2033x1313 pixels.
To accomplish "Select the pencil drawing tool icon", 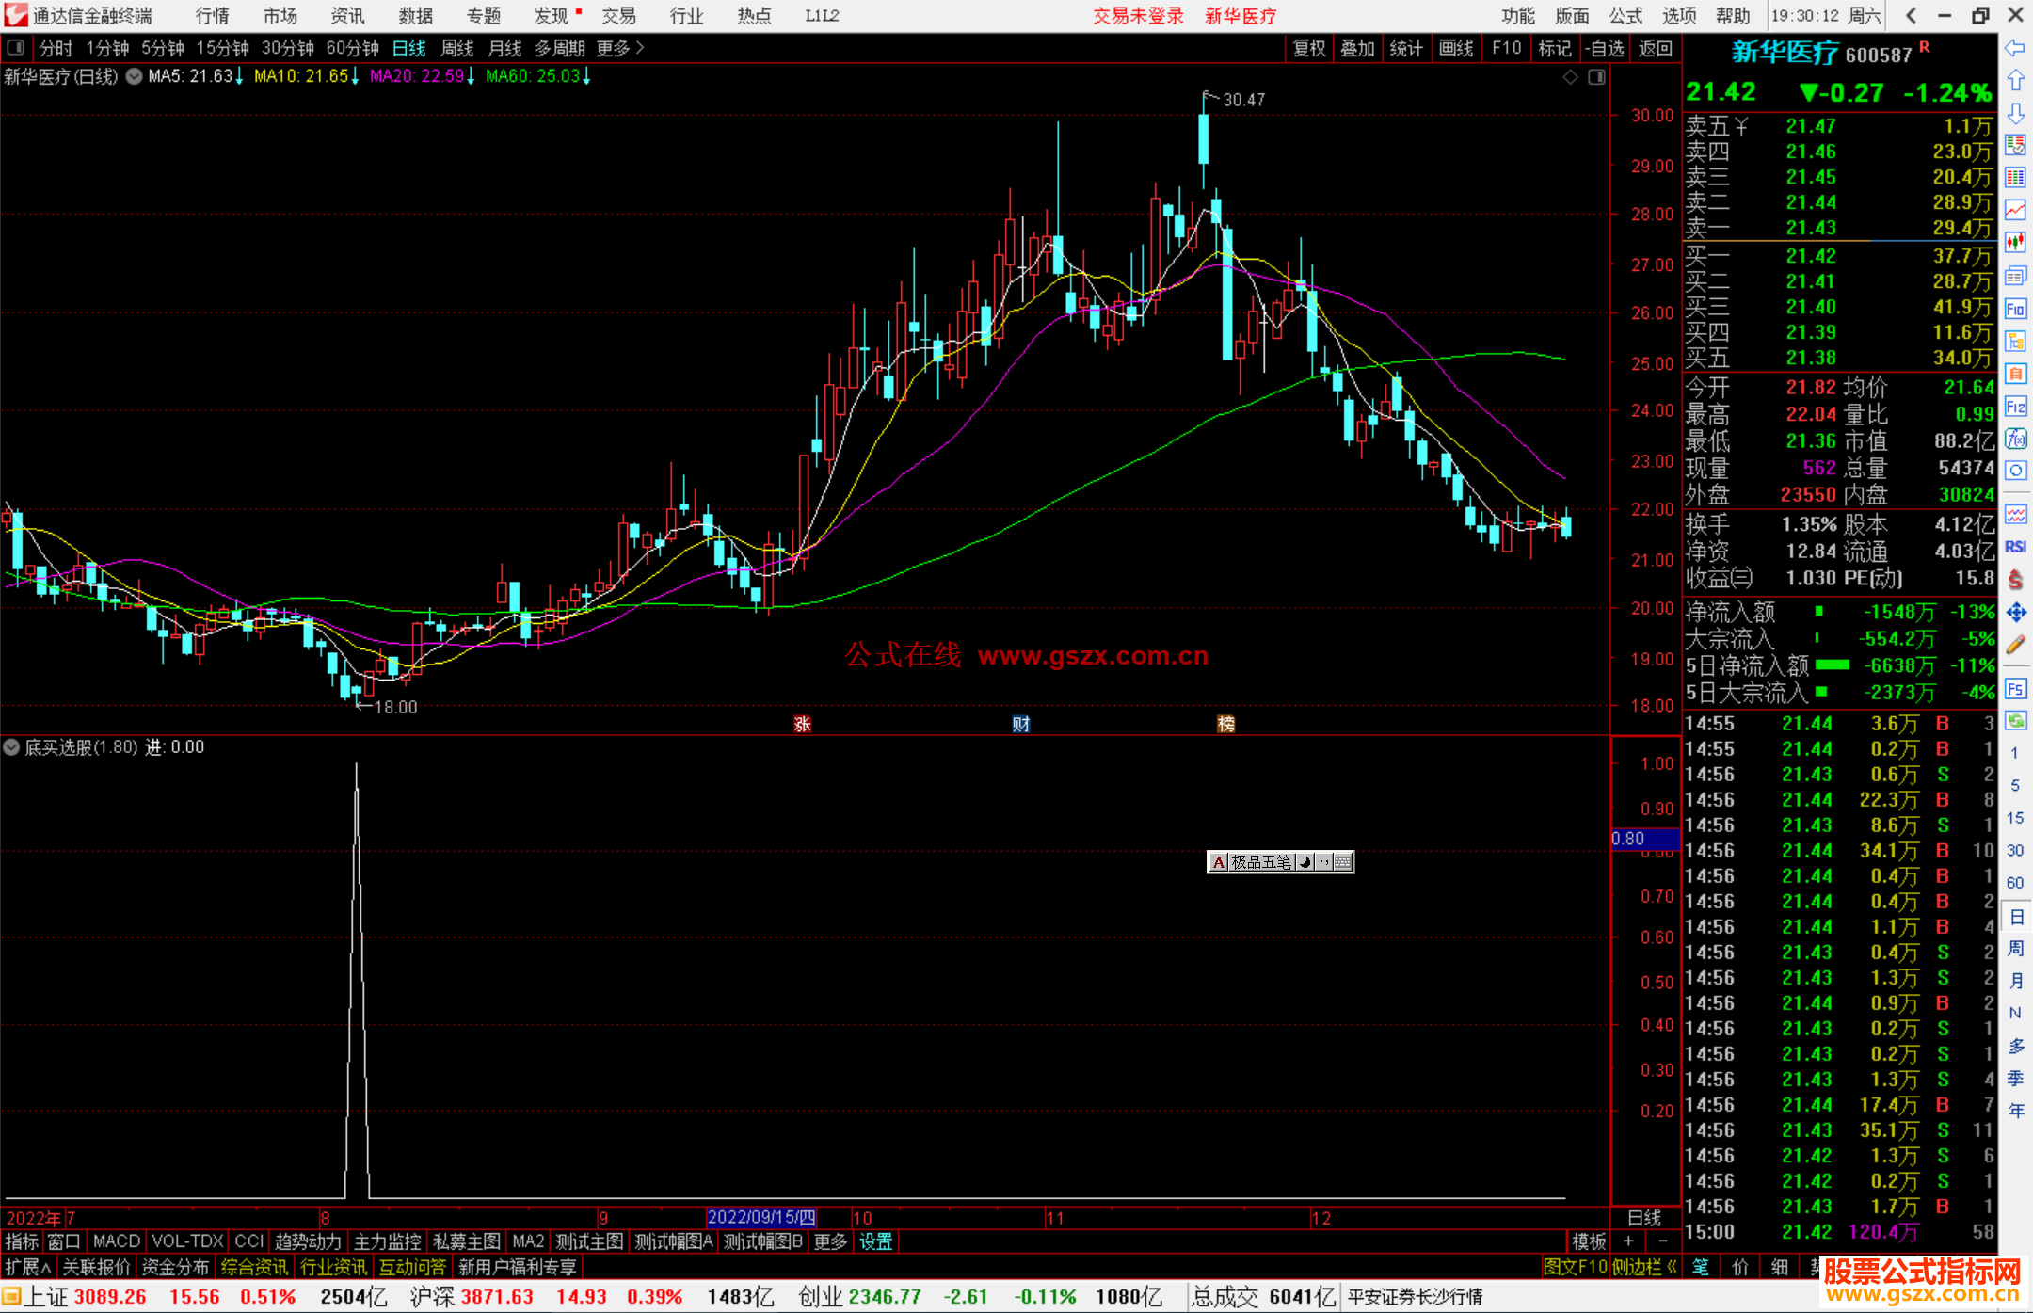I will pos(2015,645).
